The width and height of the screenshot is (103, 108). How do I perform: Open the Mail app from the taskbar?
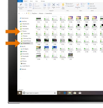tap(80, 93)
